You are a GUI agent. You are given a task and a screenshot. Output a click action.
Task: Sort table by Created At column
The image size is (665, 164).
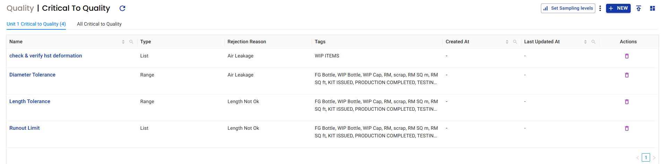[x=507, y=42]
